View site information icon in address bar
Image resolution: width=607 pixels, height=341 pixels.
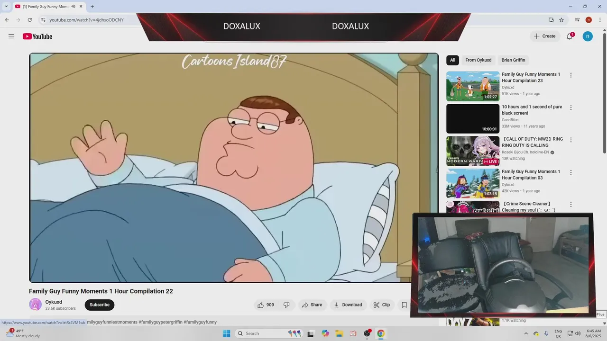tap(43, 20)
